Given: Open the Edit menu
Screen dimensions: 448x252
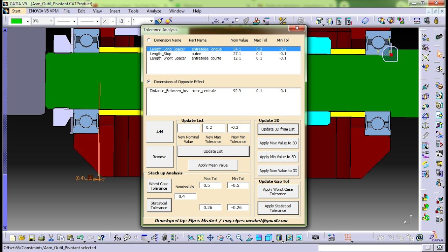Looking at the screenshot, I should pos(81,11).
